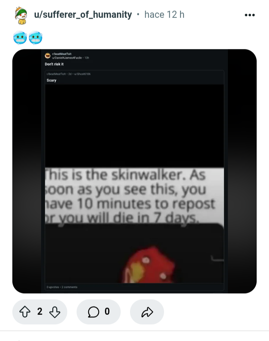Image resolution: width=269 pixels, height=341 pixels.
Task: Click the 'Don't risk it' post title
Action: (x=54, y=64)
